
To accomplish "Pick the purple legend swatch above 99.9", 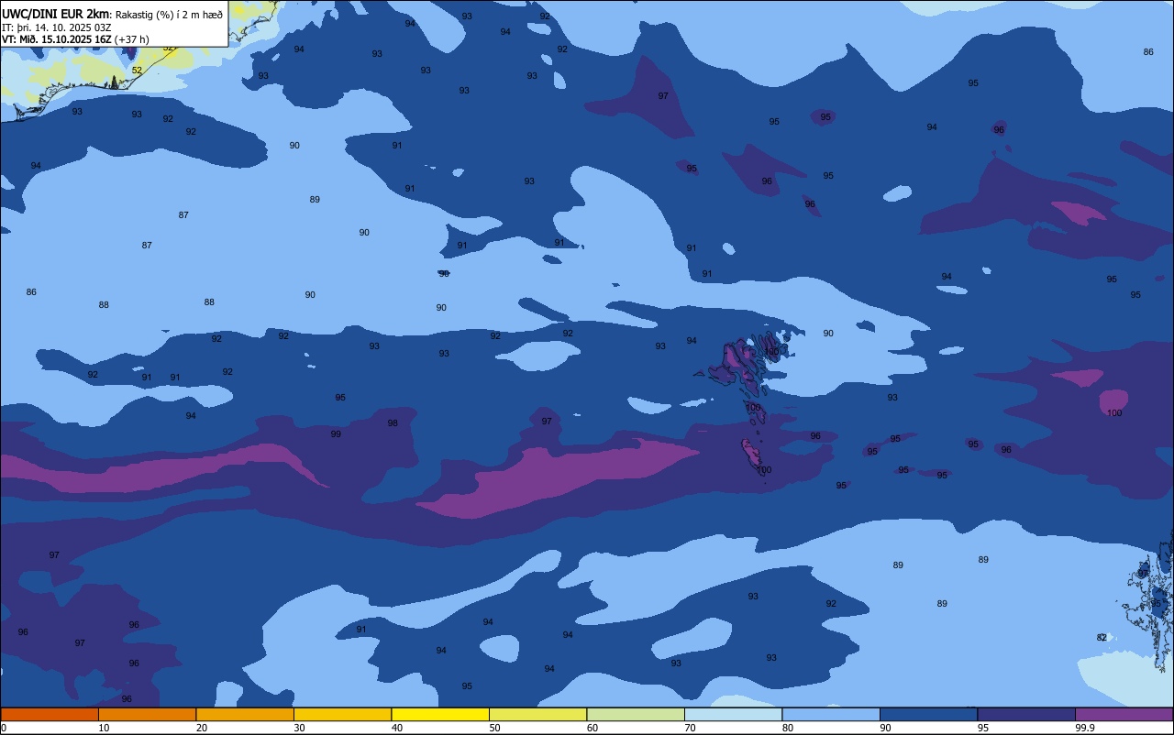I will click(1124, 714).
